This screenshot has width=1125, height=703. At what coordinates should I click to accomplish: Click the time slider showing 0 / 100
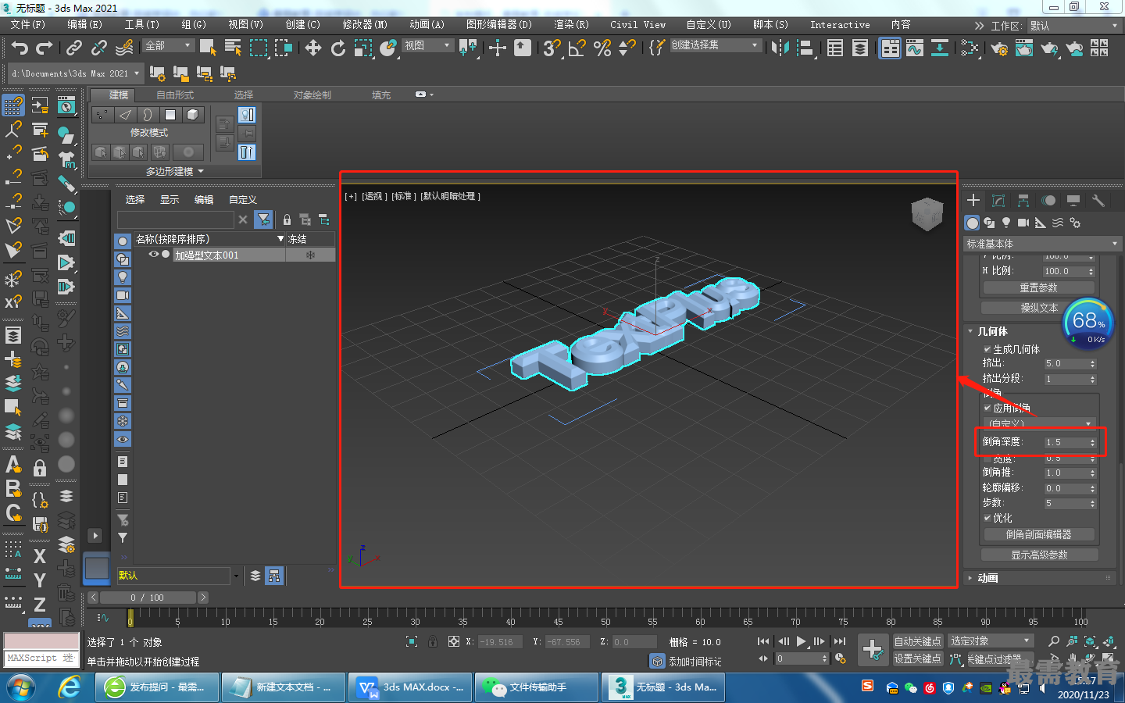[x=147, y=598]
